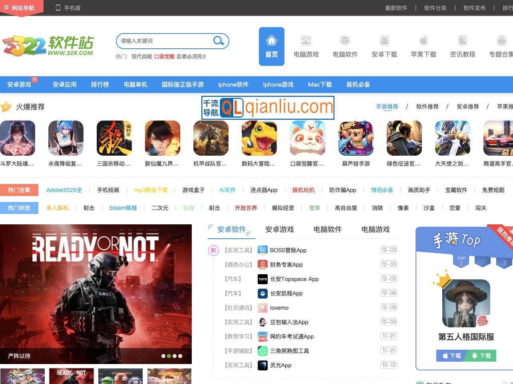
Task: Click the BOSS管账App app icon
Action: (262, 250)
